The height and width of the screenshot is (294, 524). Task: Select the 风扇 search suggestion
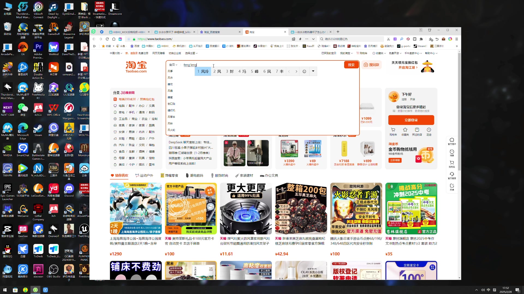(x=170, y=91)
